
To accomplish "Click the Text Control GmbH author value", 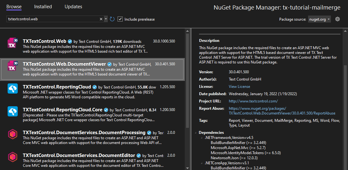I will tap(245, 79).
